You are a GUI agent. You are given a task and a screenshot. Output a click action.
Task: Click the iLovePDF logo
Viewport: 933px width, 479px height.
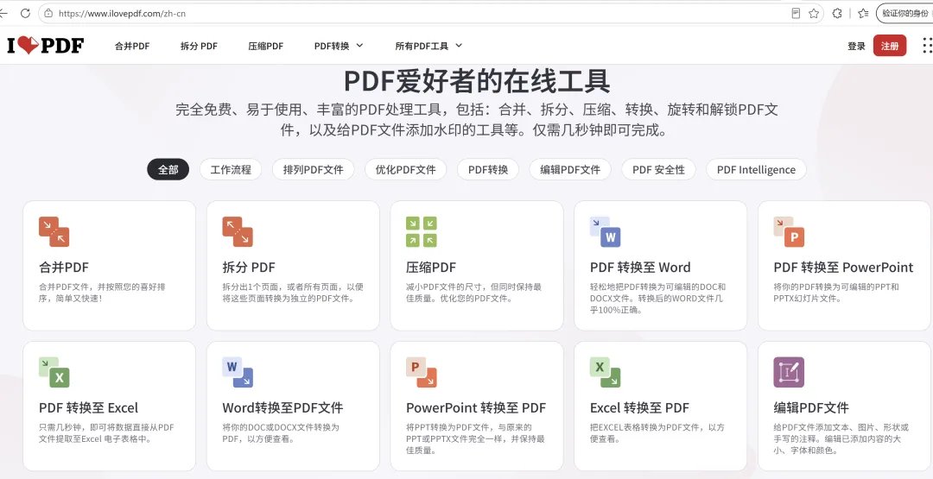46,45
